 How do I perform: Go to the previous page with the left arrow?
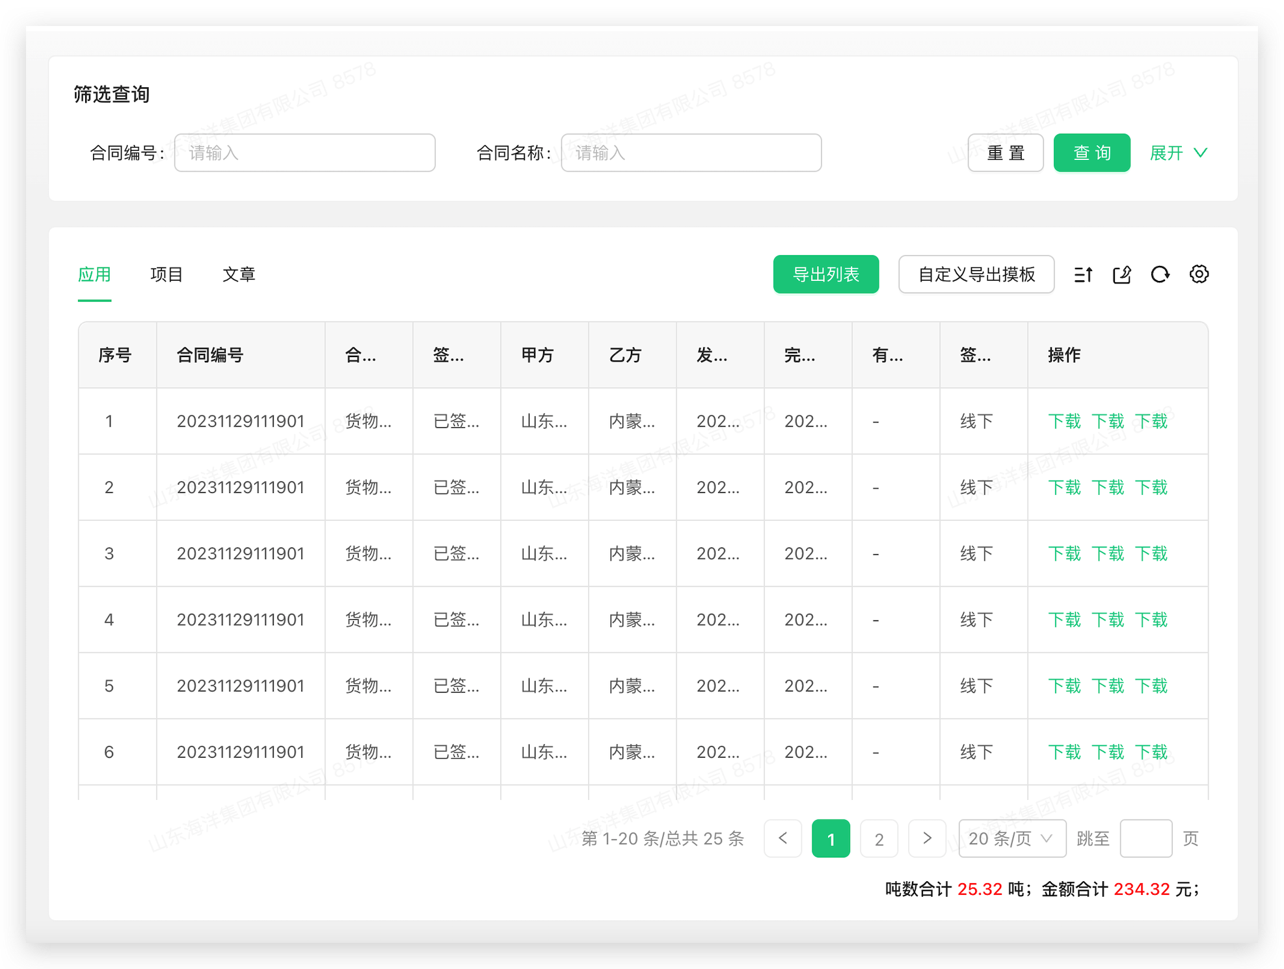click(x=782, y=838)
